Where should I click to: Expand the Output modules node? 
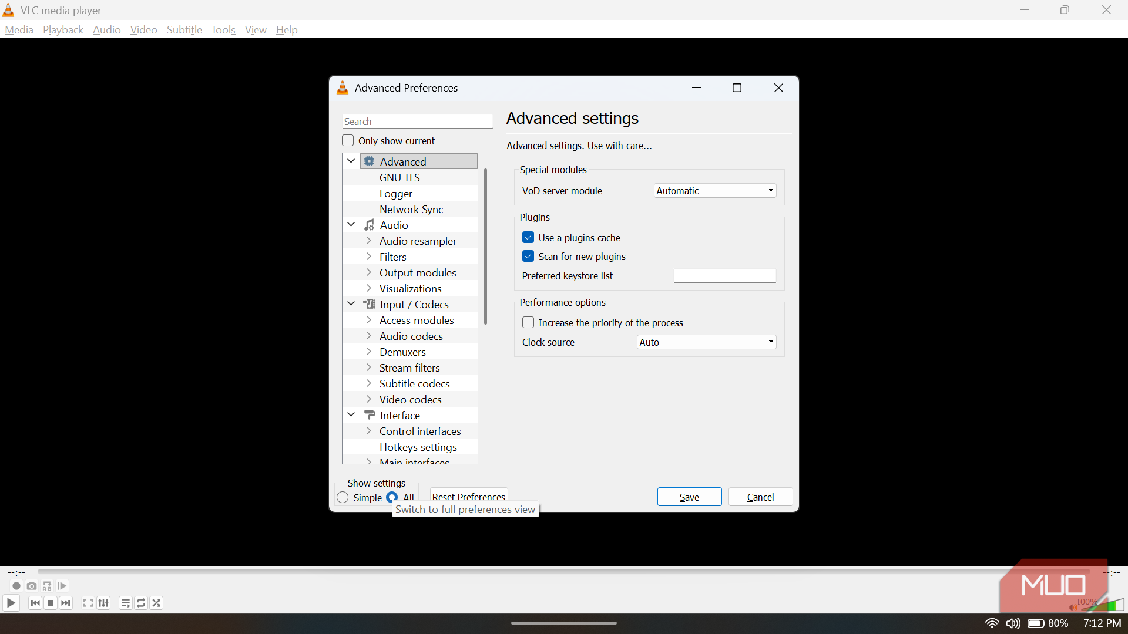point(369,272)
